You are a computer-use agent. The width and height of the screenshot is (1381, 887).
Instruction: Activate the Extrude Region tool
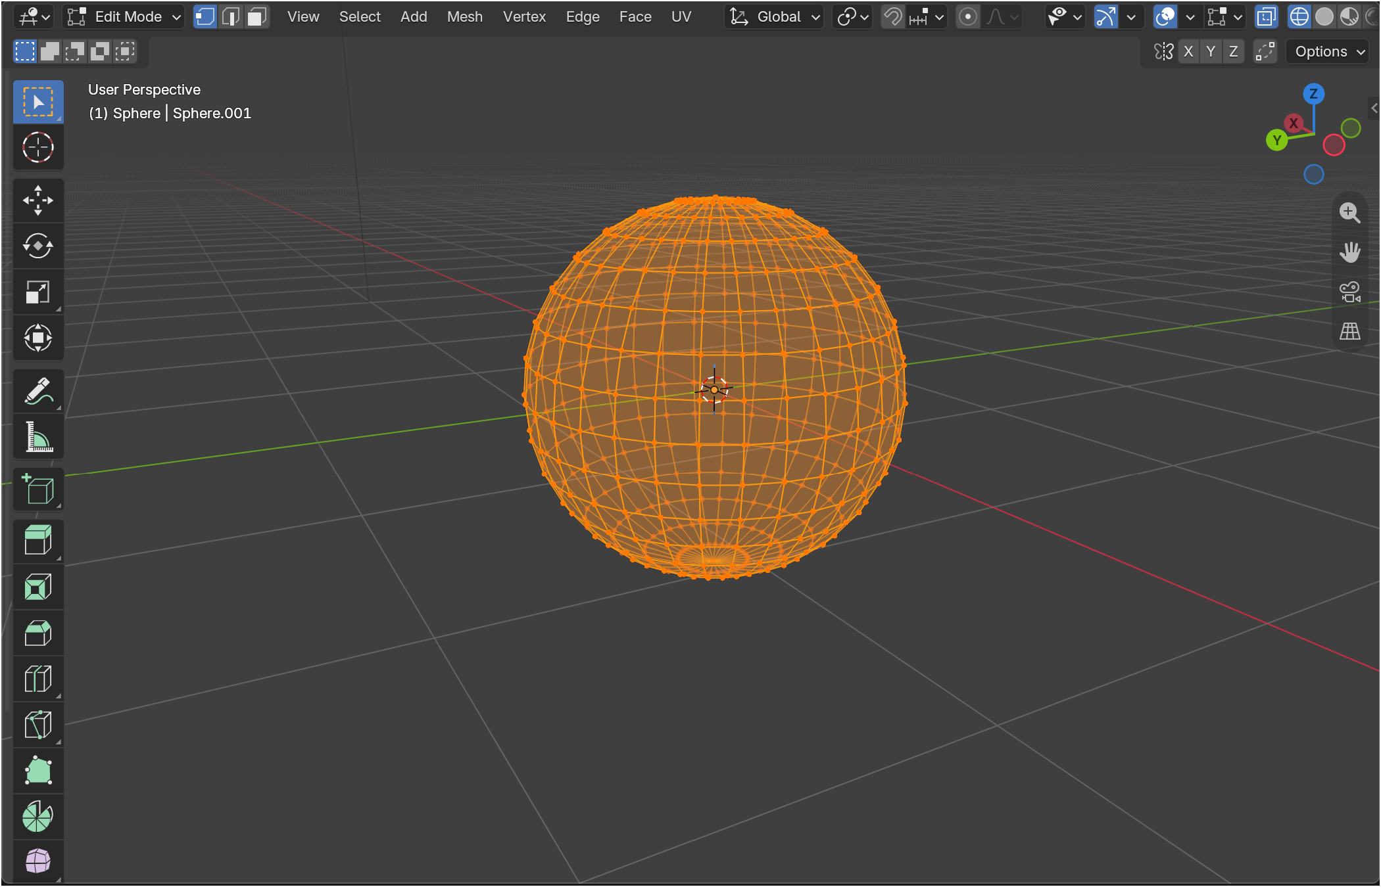[38, 541]
